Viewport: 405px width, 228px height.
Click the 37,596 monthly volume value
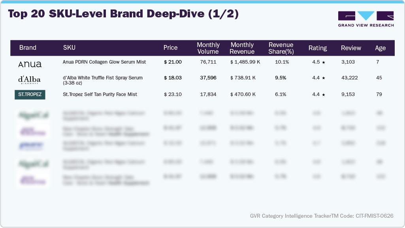point(208,78)
